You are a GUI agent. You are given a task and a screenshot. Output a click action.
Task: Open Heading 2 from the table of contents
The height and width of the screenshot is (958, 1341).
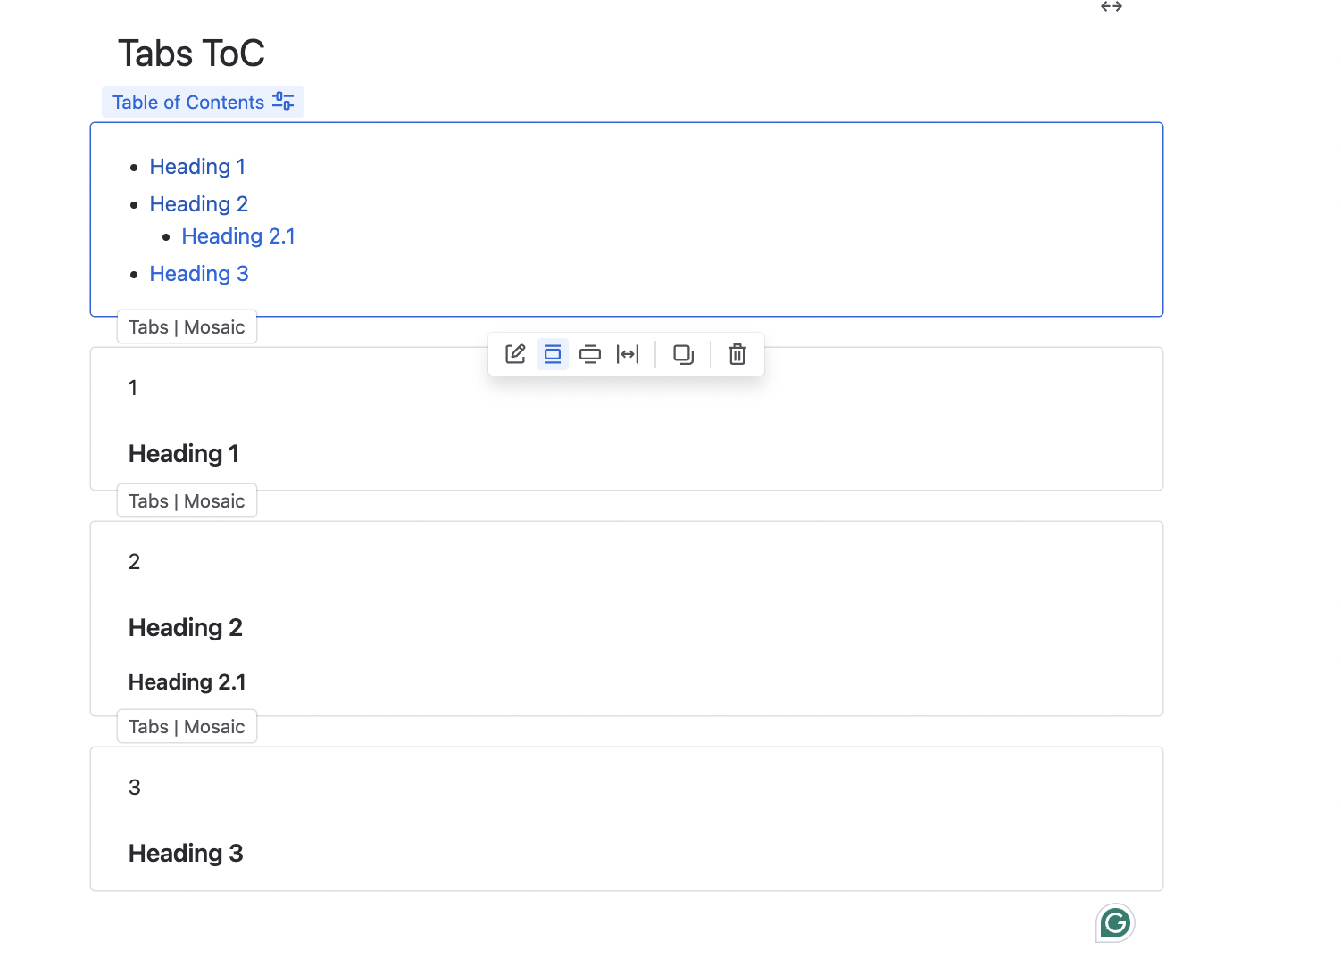(198, 204)
